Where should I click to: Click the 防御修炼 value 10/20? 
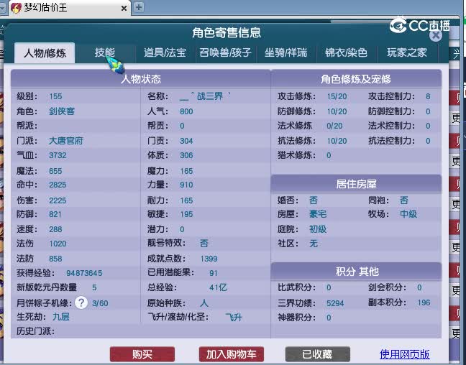click(x=337, y=111)
